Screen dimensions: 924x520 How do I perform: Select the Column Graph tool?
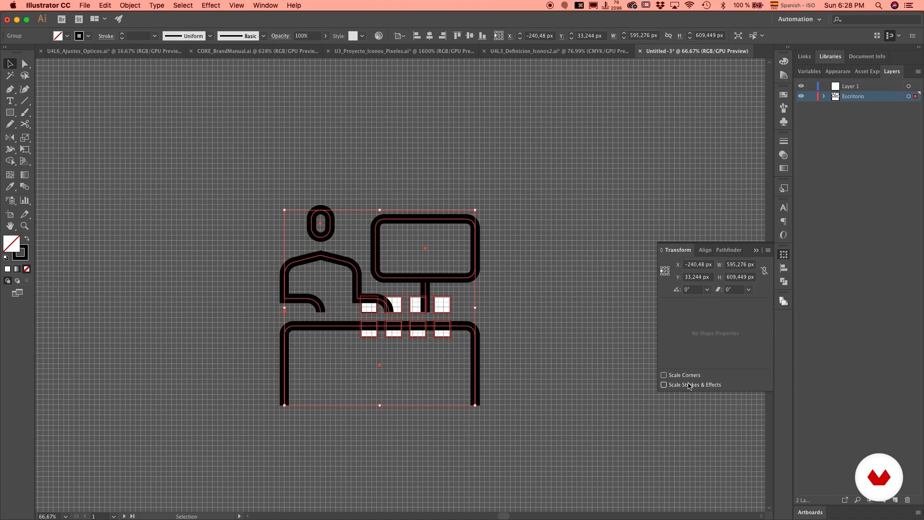(25, 200)
